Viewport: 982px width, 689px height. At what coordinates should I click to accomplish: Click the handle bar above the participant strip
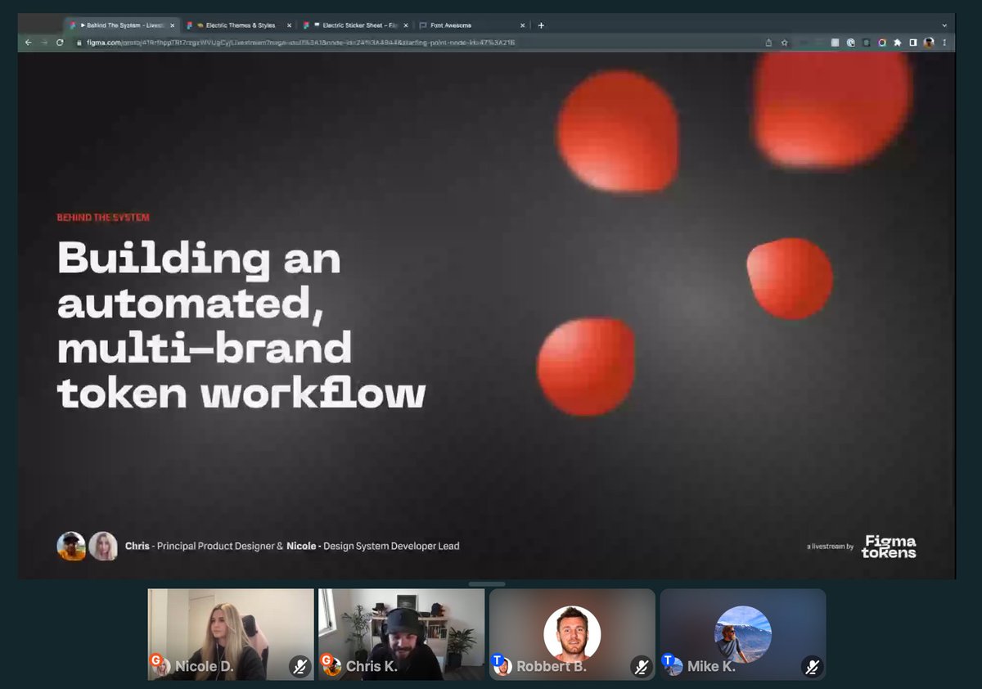coord(487,583)
